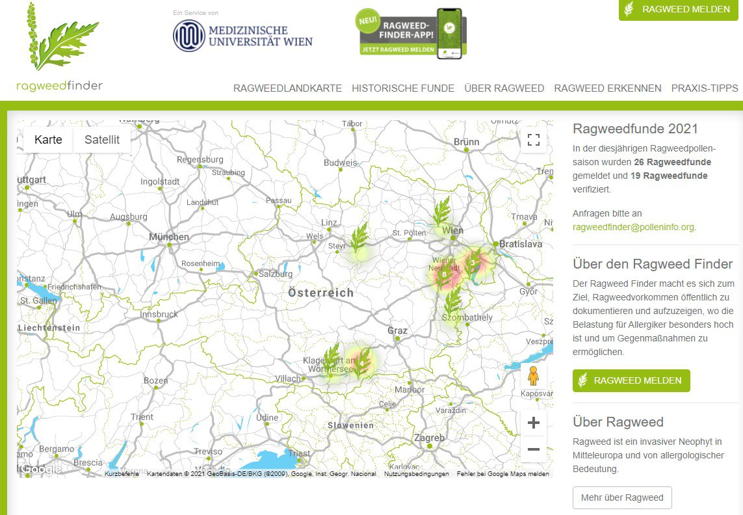Screen dimensions: 743x515
Task: Click the Ragweedfunde 2021 heading
Action: point(635,129)
